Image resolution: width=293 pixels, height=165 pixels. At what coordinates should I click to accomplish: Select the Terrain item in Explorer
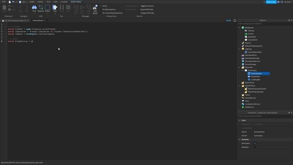251,34
